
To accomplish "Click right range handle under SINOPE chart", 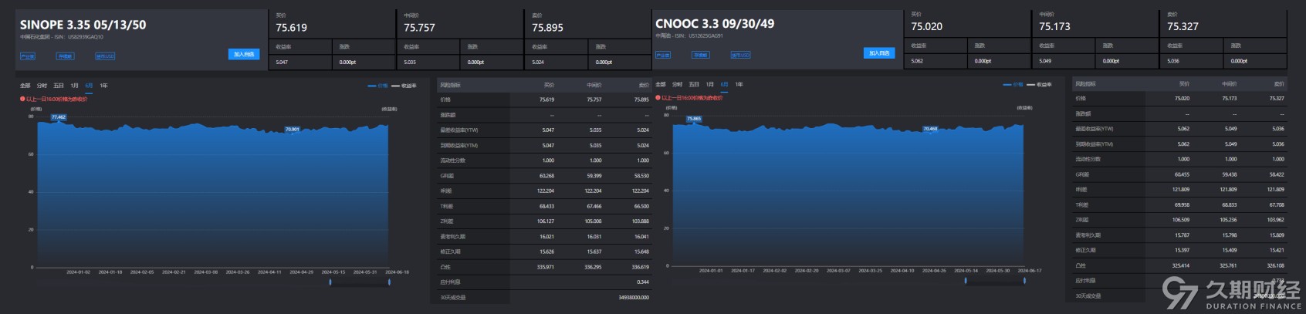I will 389,282.
